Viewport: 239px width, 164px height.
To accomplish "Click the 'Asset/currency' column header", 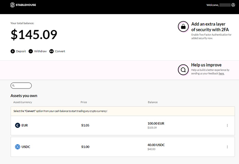I will pyautogui.click(x=22, y=102).
